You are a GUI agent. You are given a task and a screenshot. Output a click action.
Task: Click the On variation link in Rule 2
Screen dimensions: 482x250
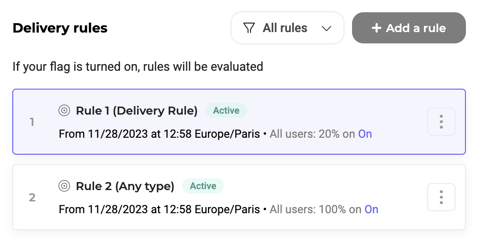[371, 209]
